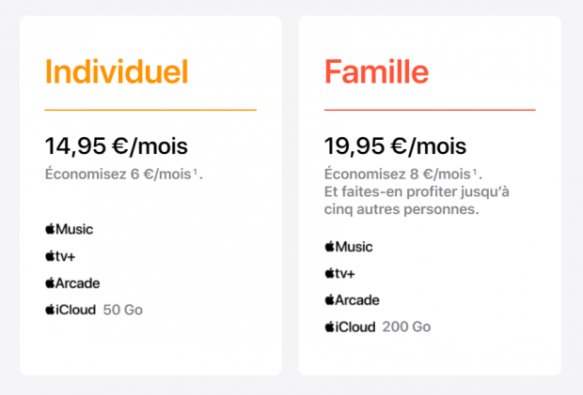Click the Apple Music logo under Individuel
Viewport: 583px width, 395px height.
tap(70, 229)
